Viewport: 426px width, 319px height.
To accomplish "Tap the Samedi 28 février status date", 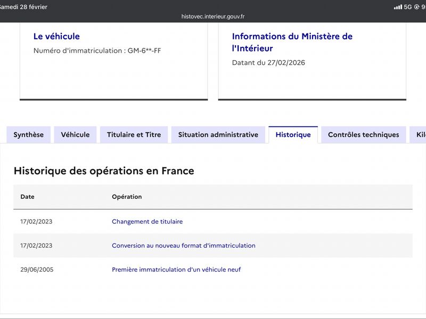I will click(x=23, y=7).
